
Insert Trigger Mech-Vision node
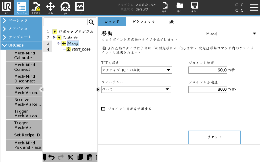click(x=24, y=114)
